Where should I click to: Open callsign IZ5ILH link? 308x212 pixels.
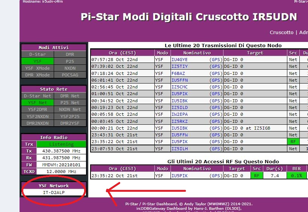click(x=180, y=149)
